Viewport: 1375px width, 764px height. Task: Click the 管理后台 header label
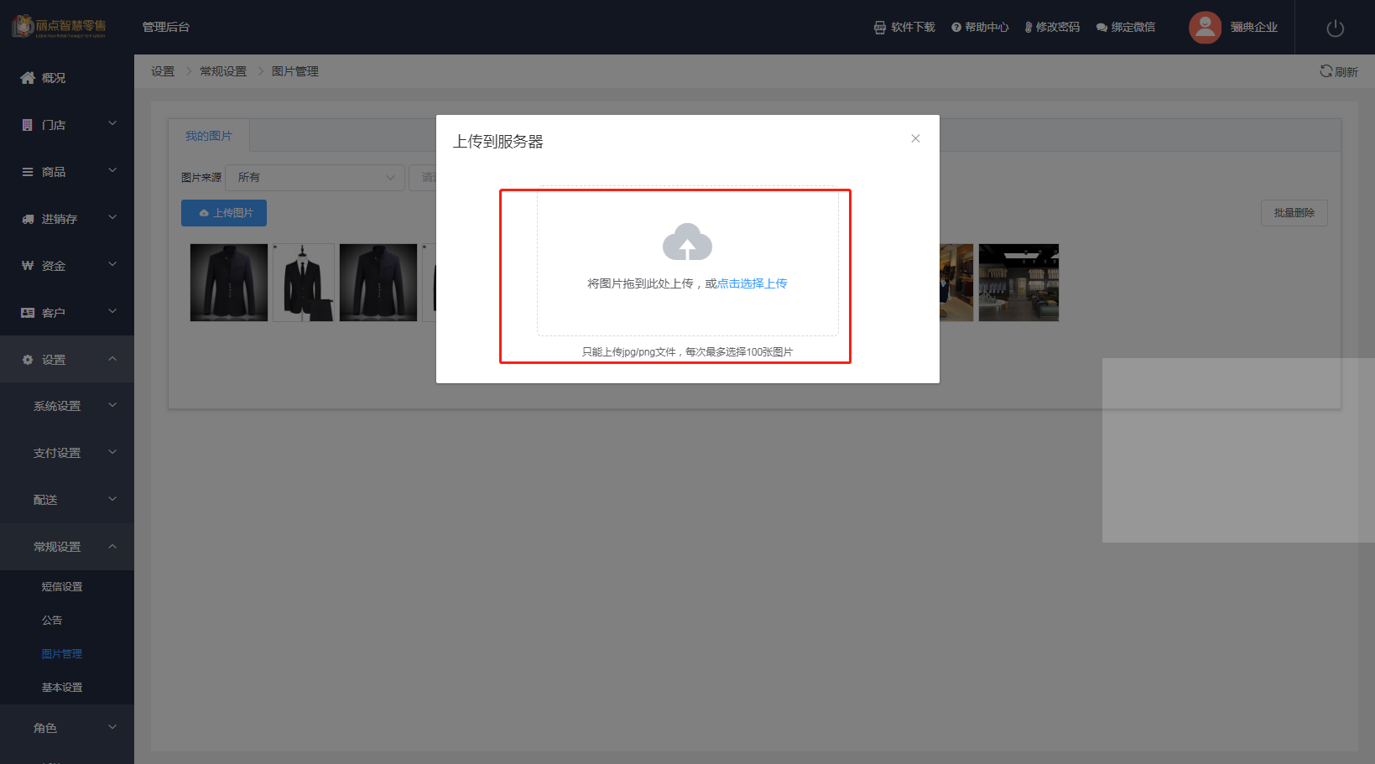click(x=166, y=27)
